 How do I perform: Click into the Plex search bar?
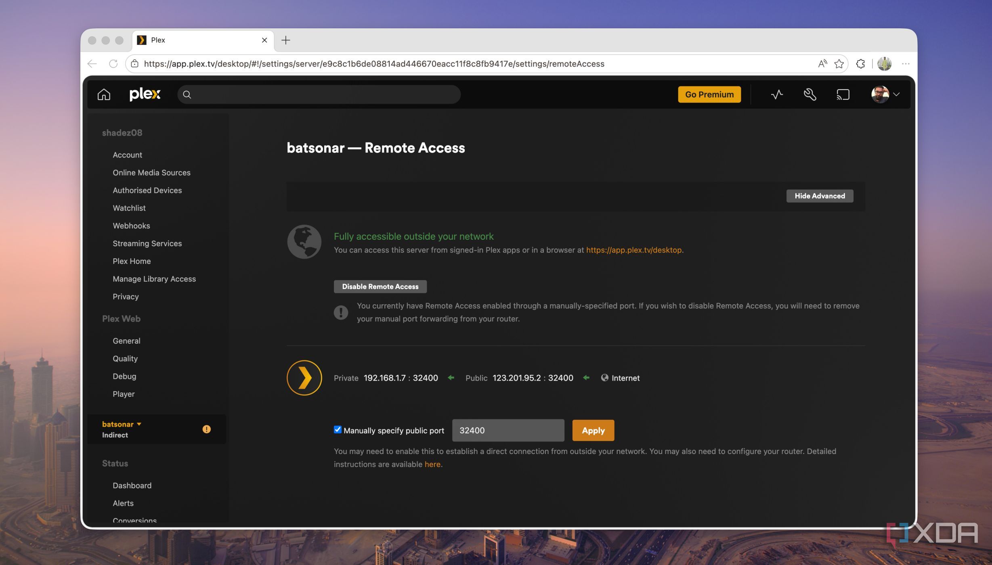pos(319,94)
